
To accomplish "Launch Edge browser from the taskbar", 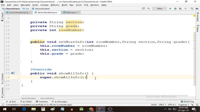I will [x=24, y=109].
